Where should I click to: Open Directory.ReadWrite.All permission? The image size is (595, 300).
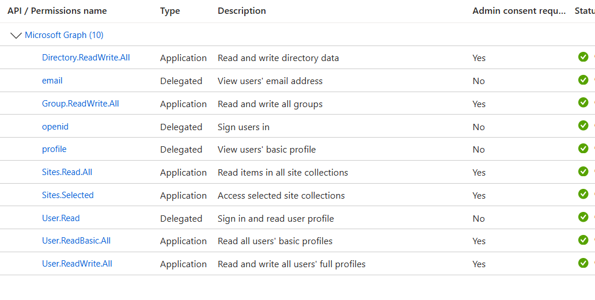pos(86,58)
